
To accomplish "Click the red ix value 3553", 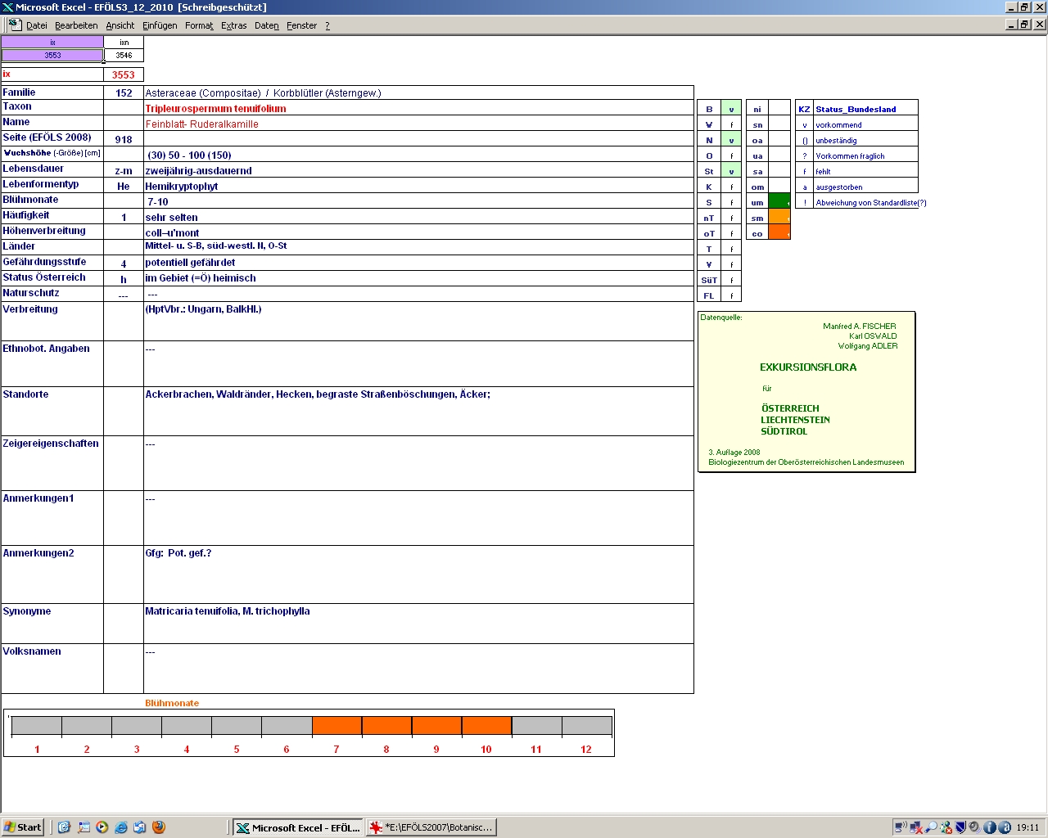I will tap(124, 74).
